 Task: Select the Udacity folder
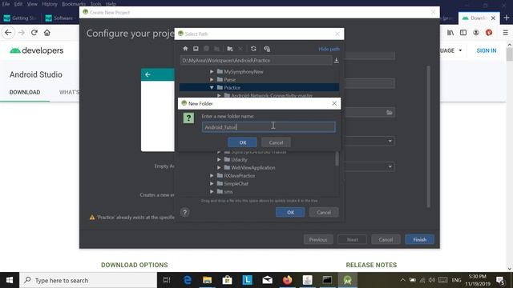[x=239, y=160]
